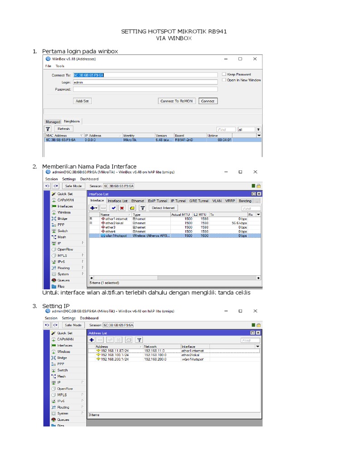
Task: Select the ether1-internet interface row
Action: tap(175, 219)
